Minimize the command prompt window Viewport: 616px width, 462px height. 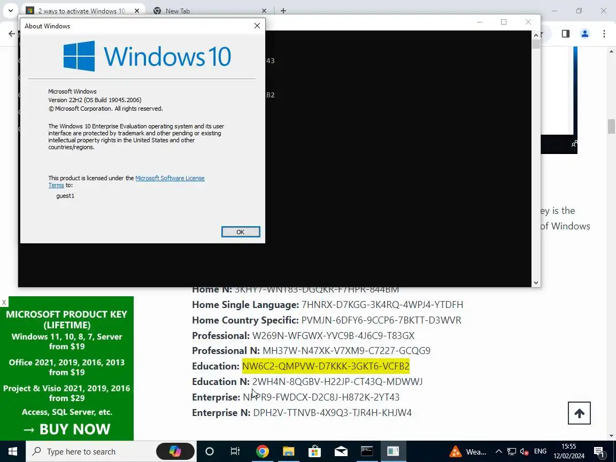tap(479, 22)
